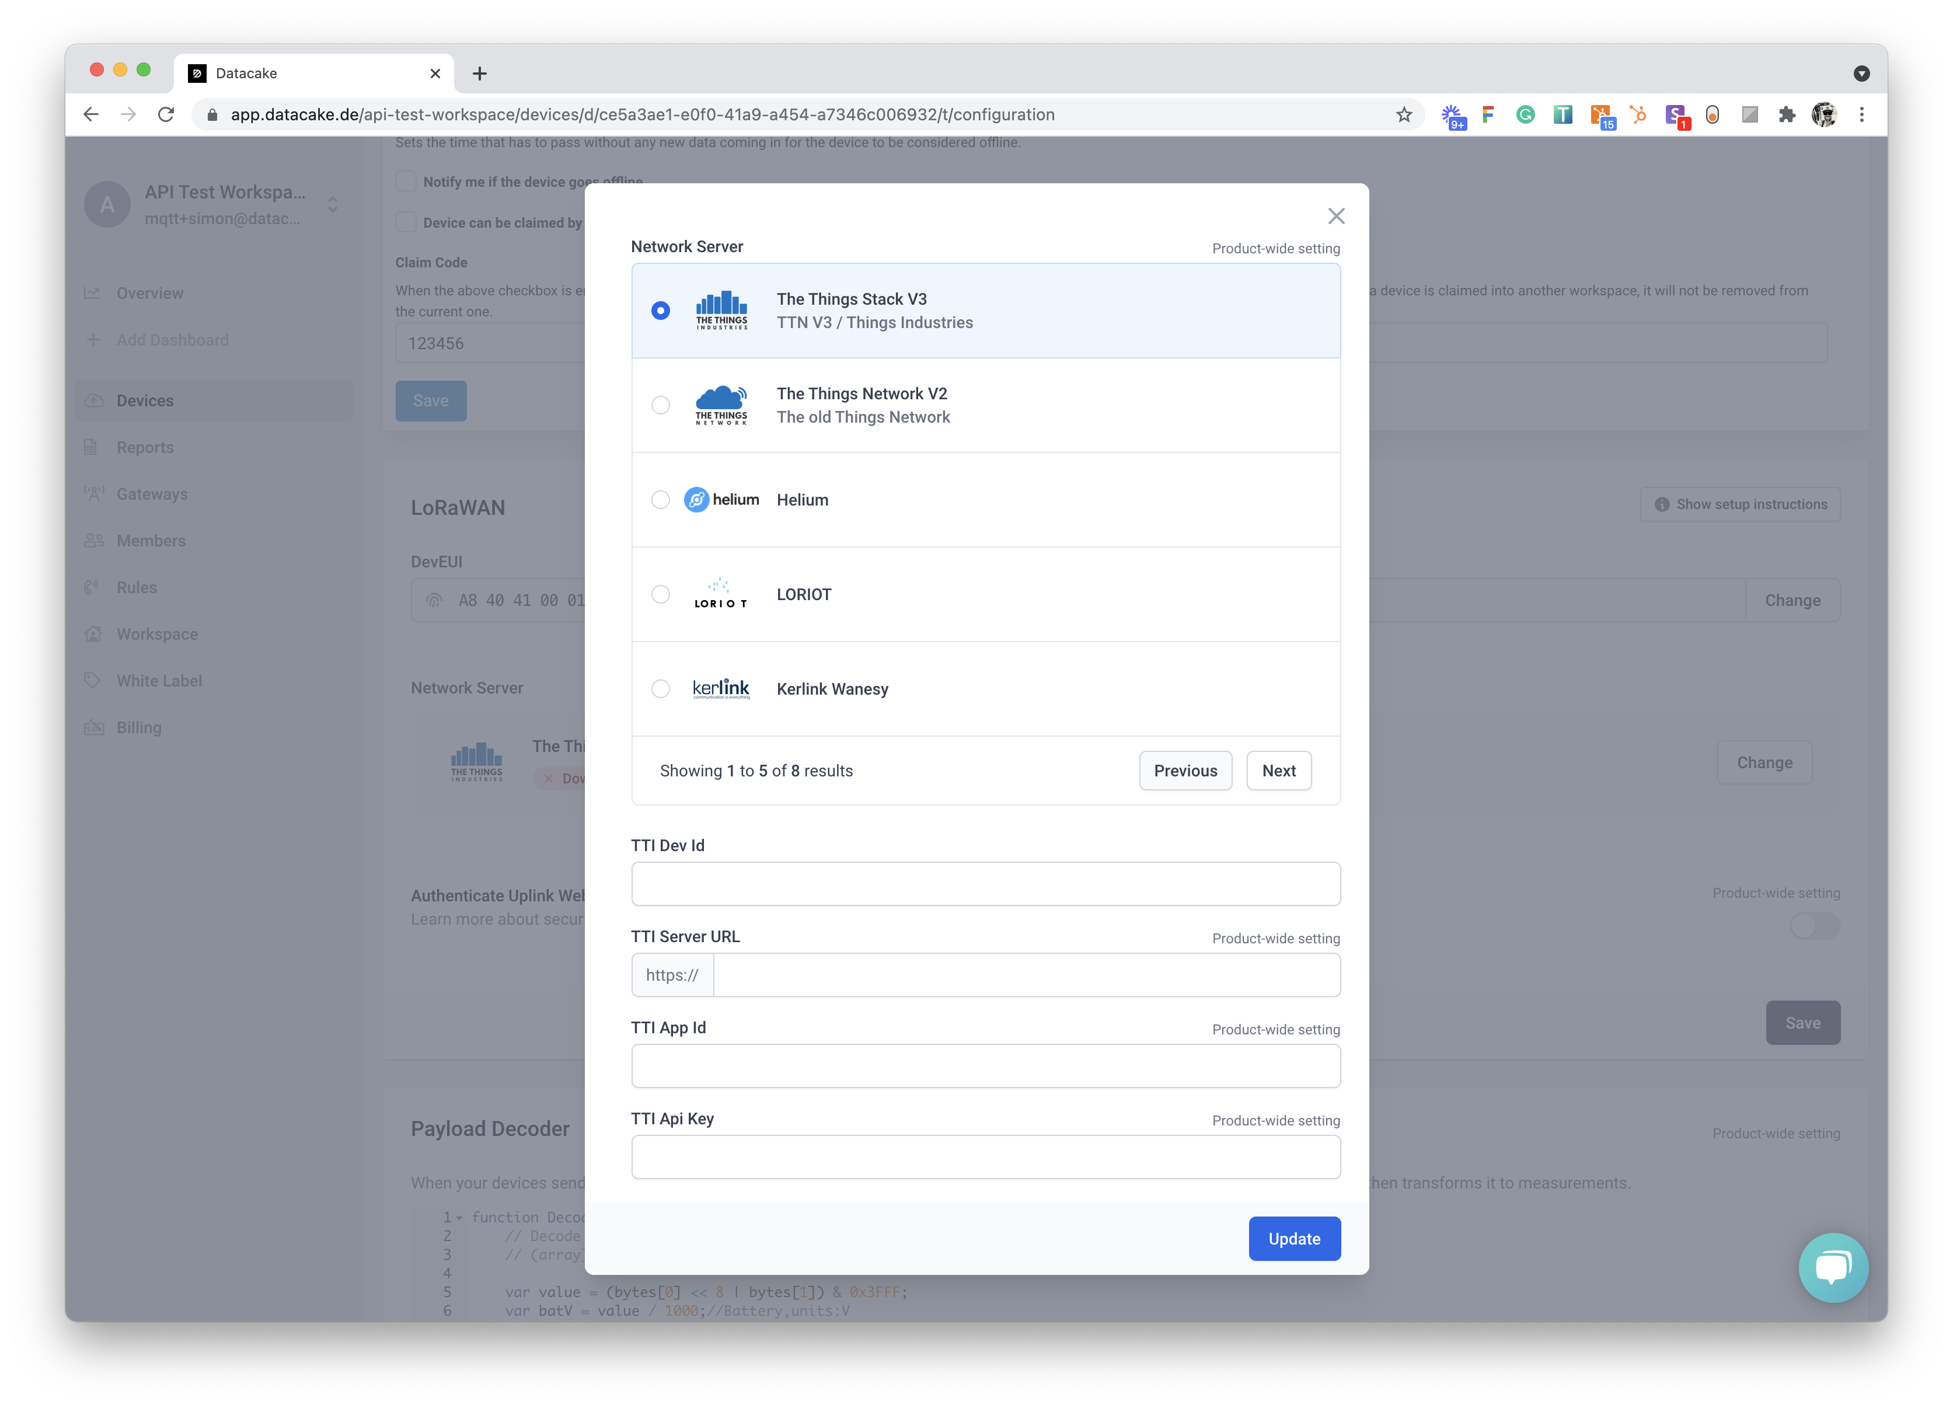Choose the Helium network server radio

661,500
